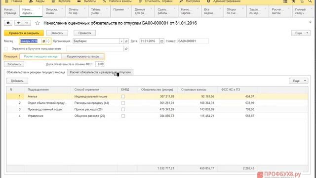This screenshot has height=178, width=316.
Task: Go back with the left arrow
Action: pyautogui.click(x=19, y=23)
